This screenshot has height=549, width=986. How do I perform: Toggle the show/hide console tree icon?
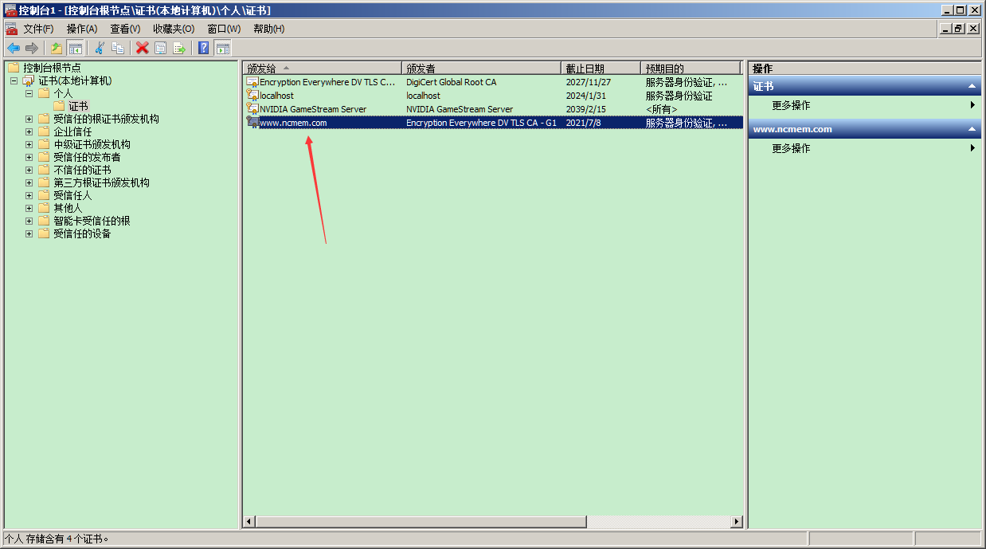pyautogui.click(x=76, y=48)
